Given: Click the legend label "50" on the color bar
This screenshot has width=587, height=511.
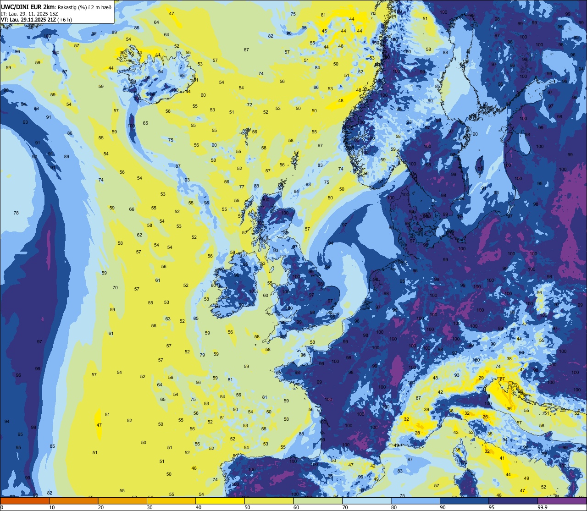Looking at the screenshot, I should 247,507.
